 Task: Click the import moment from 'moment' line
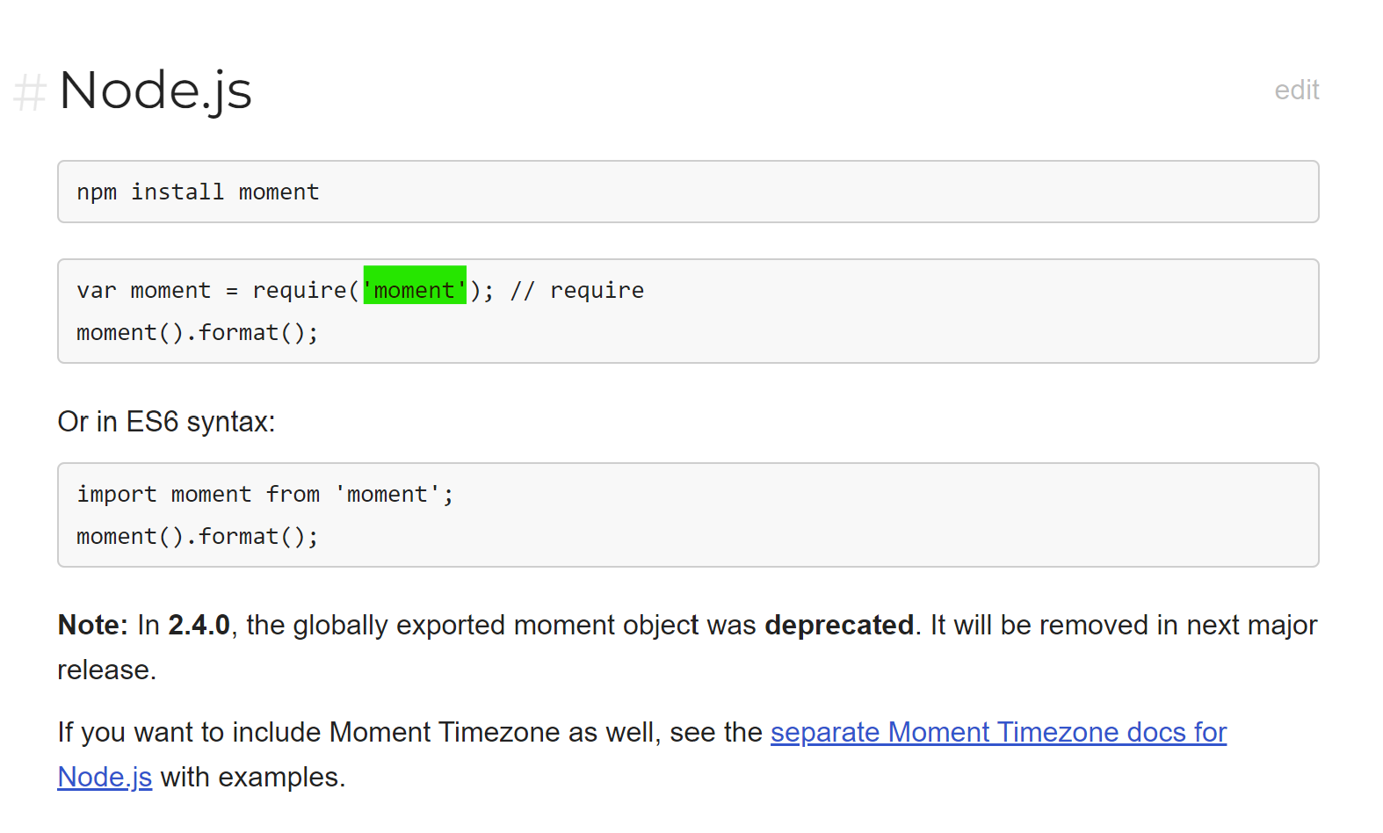click(x=264, y=494)
